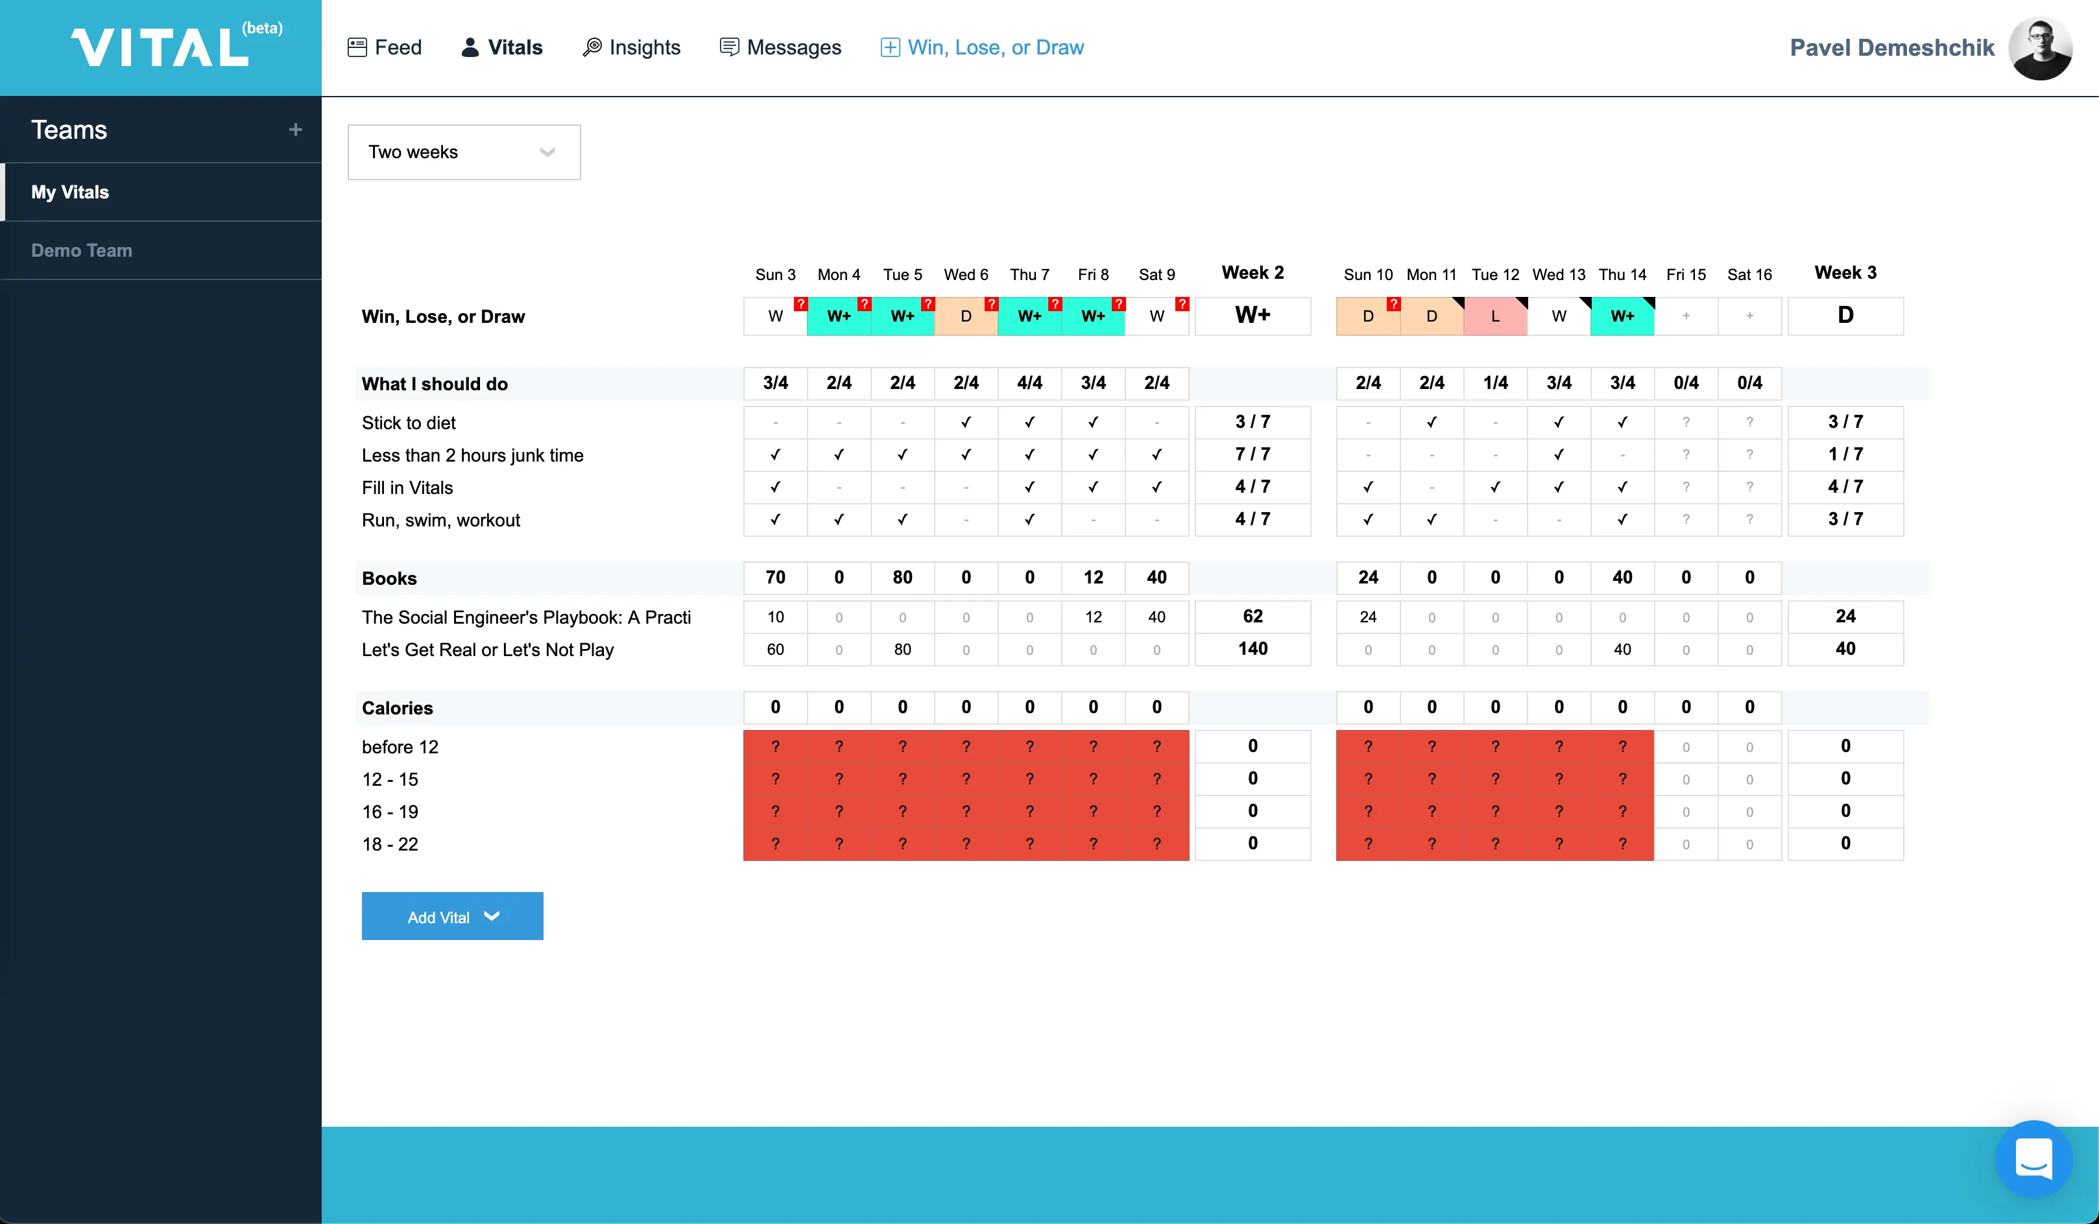This screenshot has height=1224, width=2099.
Task: Open Insights via the magnifier icon
Action: tap(592, 47)
